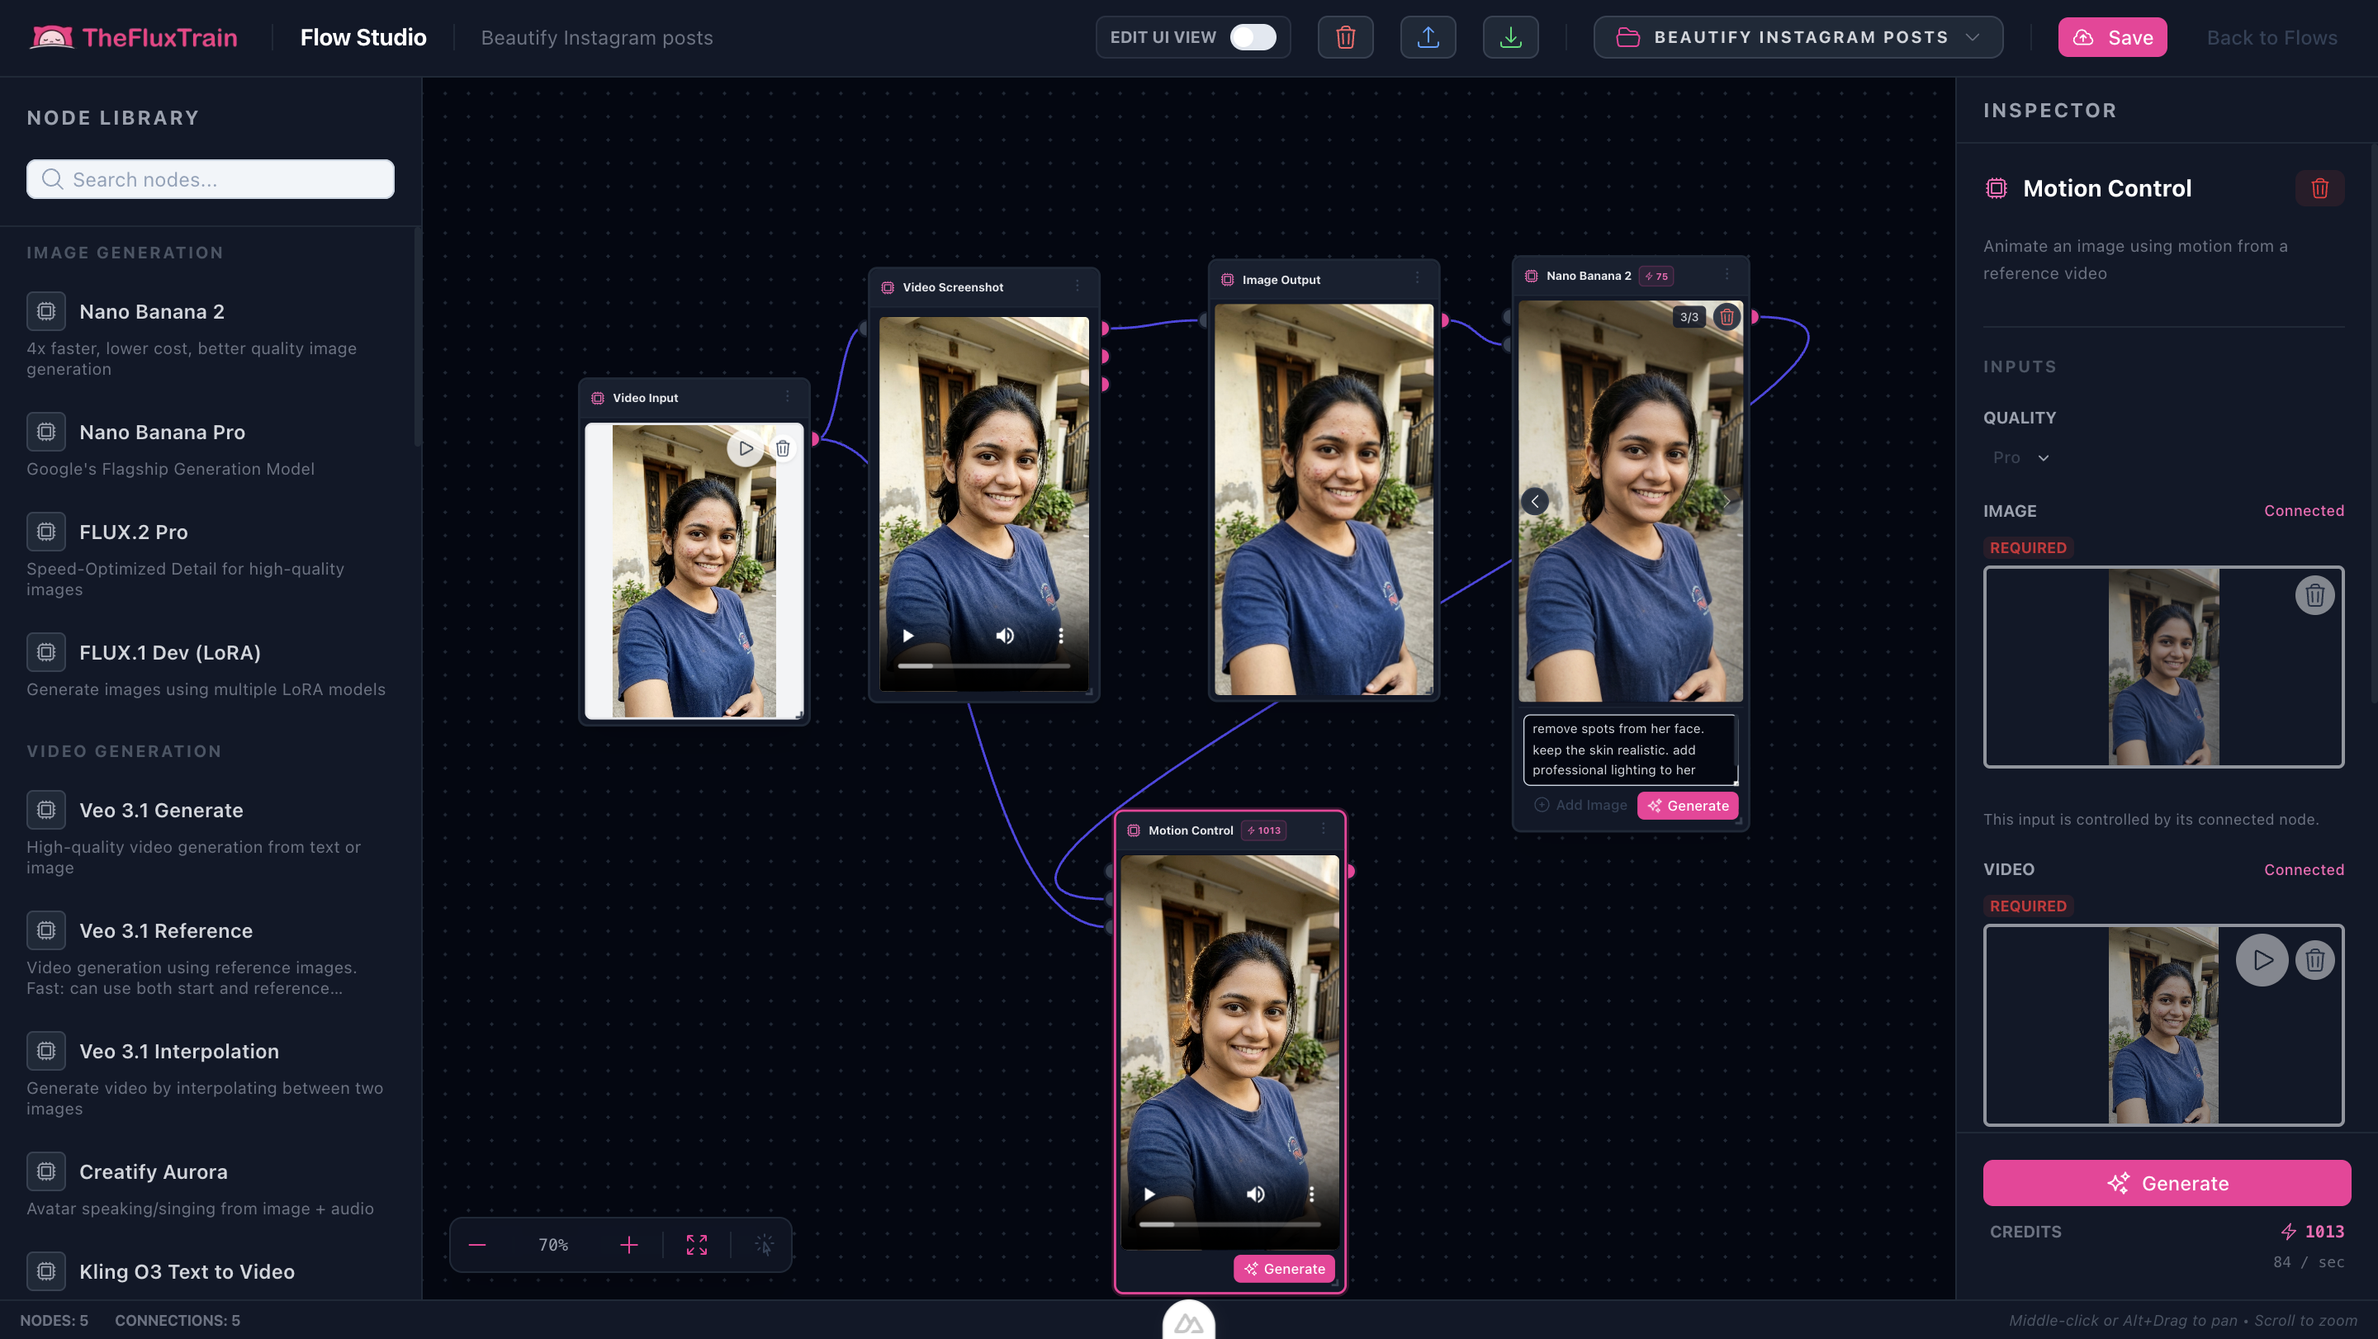The height and width of the screenshot is (1339, 2378).
Task: Open the Image Output node options menu
Action: click(x=1418, y=277)
